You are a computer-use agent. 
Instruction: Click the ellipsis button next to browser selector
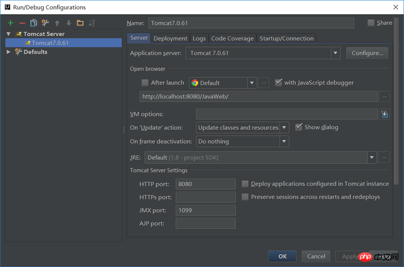(x=264, y=83)
